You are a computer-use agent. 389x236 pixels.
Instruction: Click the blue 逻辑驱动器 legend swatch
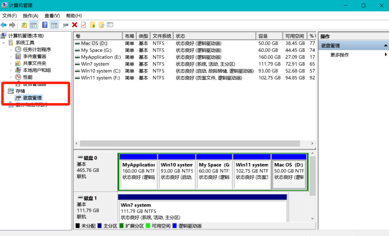tap(175, 226)
